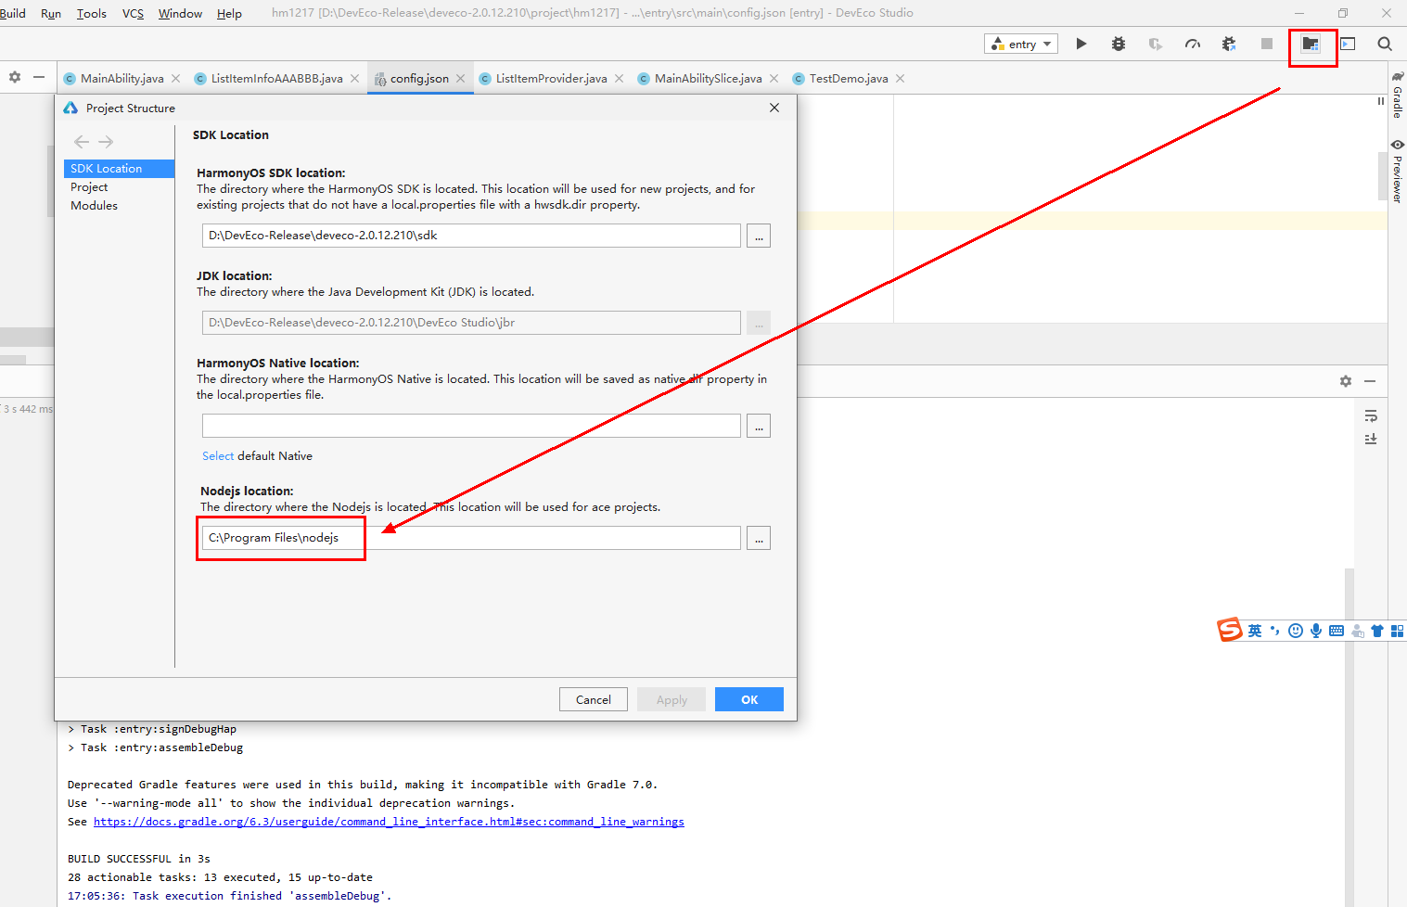Viewport: 1407px width, 907px height.
Task: Open the entry run configuration dropdown
Action: tap(1021, 44)
